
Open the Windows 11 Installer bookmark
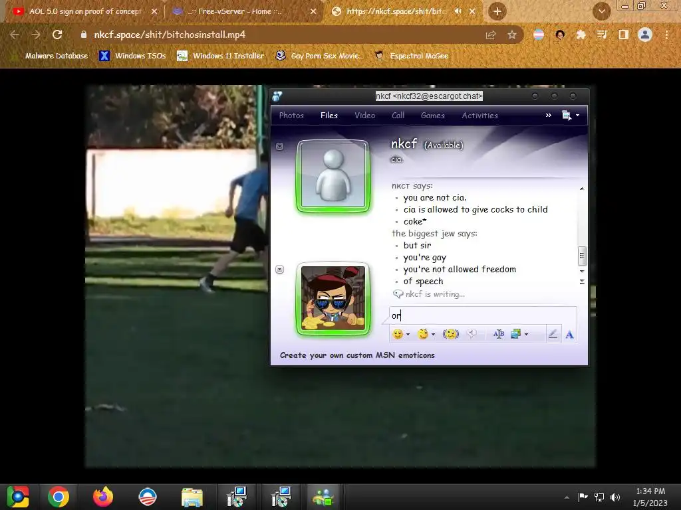(221, 56)
